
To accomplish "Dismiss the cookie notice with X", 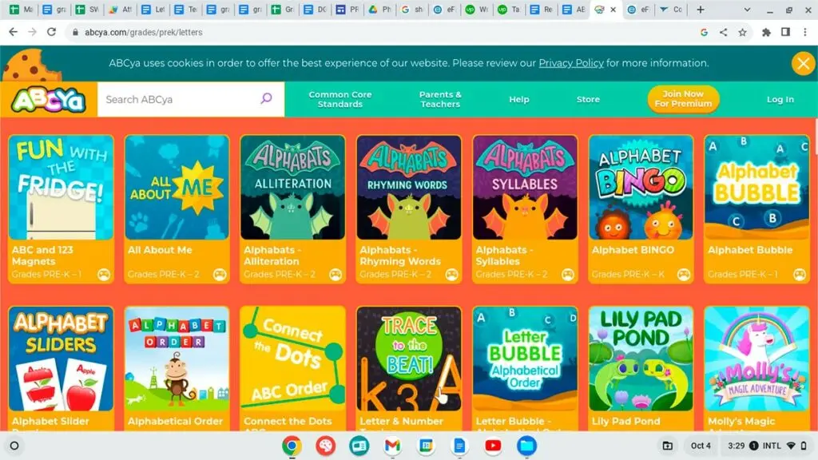I will click(803, 64).
